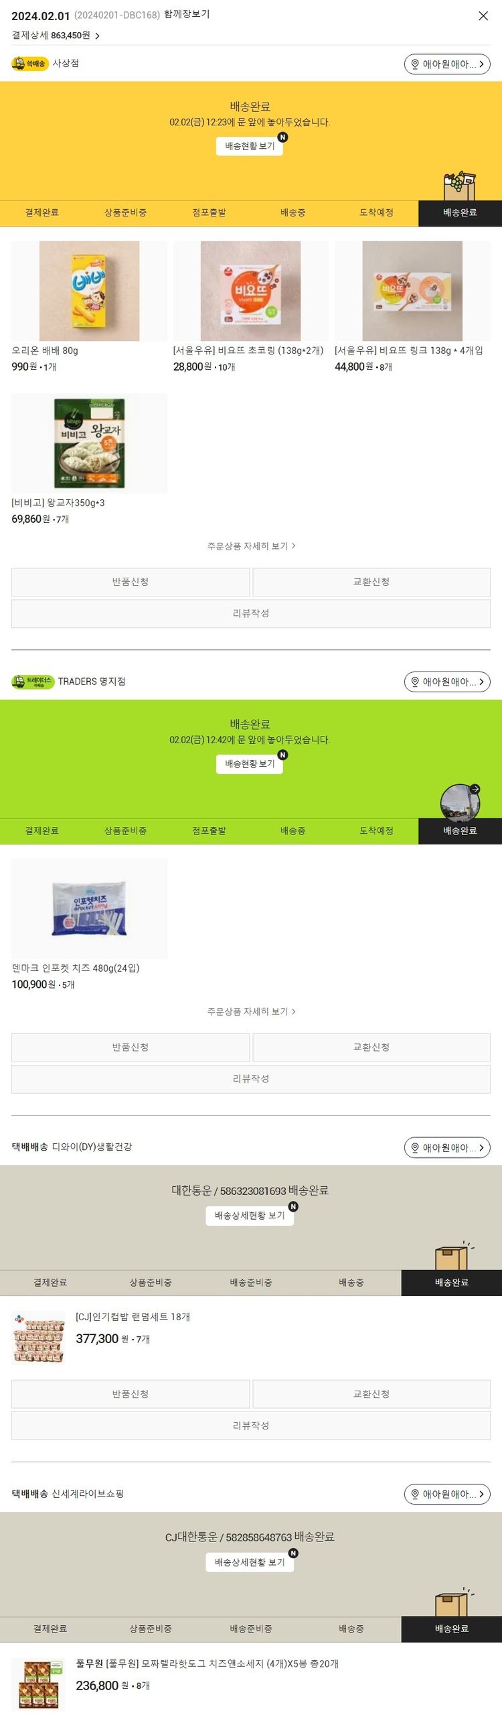Expand 결제상세 863,450원 chevron
The width and height of the screenshot is (502, 1717).
coord(97,36)
